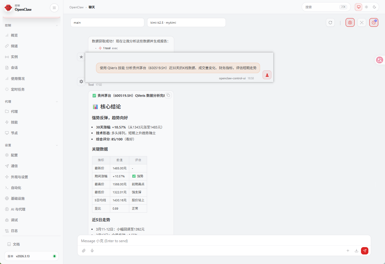
Task: Click the 1568.00元 highest price cell
Action: pyautogui.click(x=119, y=184)
